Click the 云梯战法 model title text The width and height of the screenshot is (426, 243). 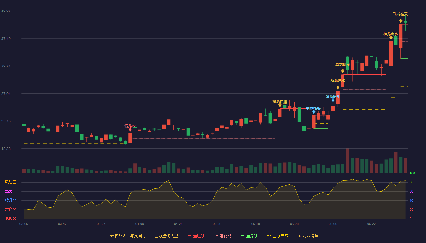click(144, 236)
